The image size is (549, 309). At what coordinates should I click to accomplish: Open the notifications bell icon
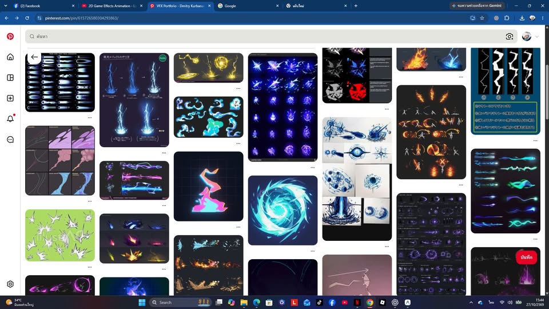[10, 119]
